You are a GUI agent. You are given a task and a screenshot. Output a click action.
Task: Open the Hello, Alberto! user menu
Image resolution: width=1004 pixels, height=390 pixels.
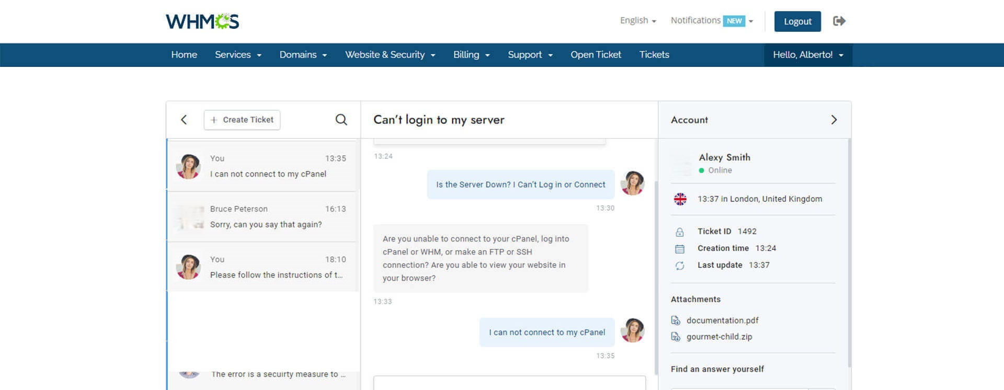coord(807,55)
